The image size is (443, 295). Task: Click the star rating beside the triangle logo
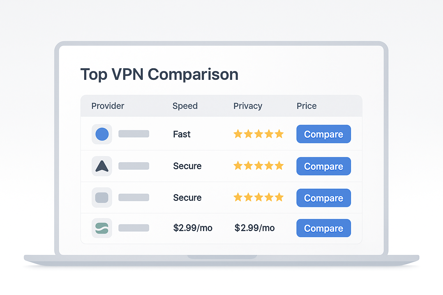coord(258,166)
